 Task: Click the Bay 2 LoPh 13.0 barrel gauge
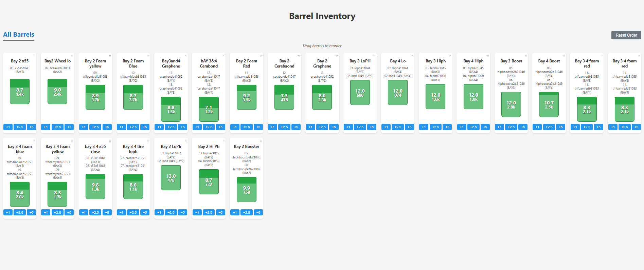171,178
